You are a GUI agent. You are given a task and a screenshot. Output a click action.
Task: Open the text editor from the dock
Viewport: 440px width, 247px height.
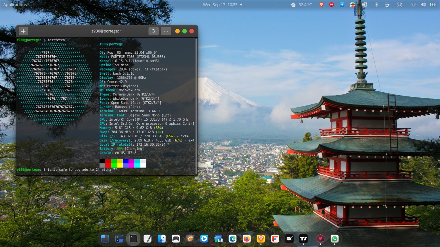point(148,239)
